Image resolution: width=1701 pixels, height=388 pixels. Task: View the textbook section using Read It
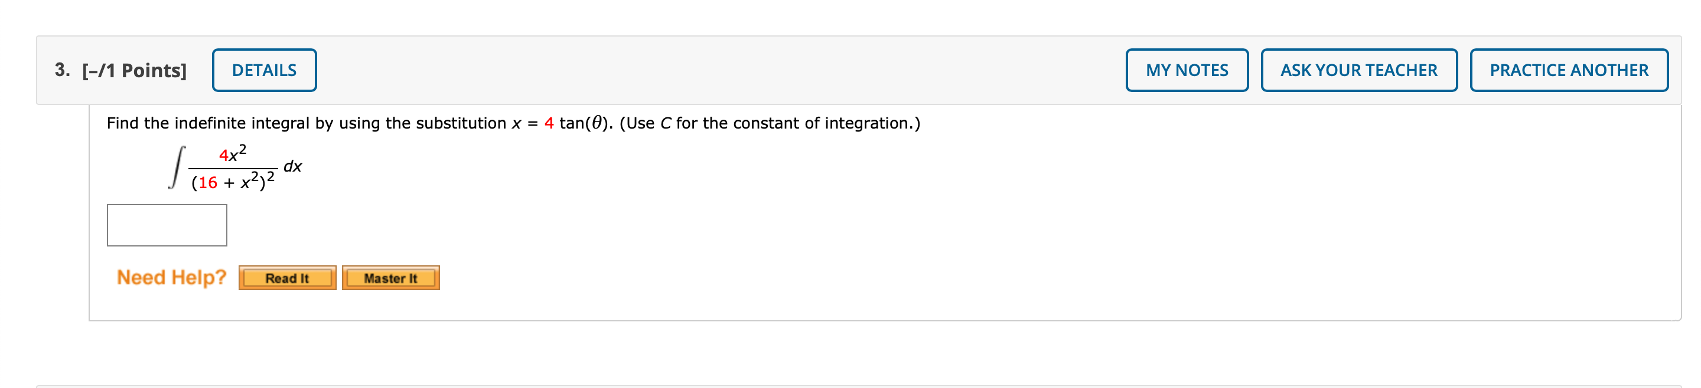286,278
